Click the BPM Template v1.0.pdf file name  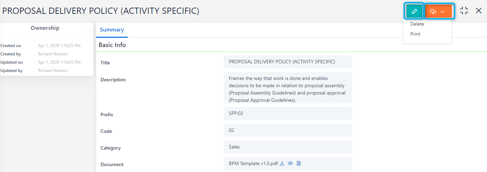tap(253, 163)
